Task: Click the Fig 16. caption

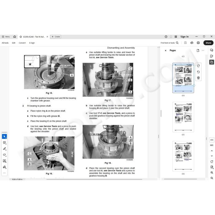Action: click(x=49, y=174)
